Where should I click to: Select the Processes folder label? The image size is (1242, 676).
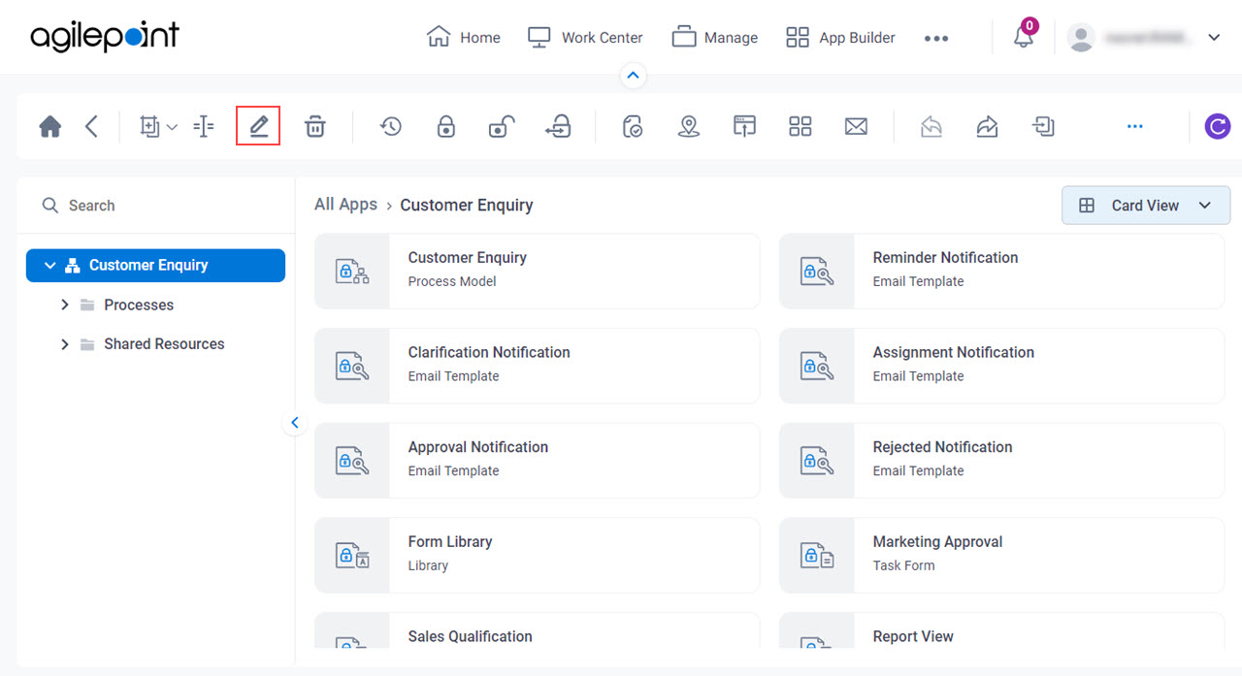(x=139, y=305)
